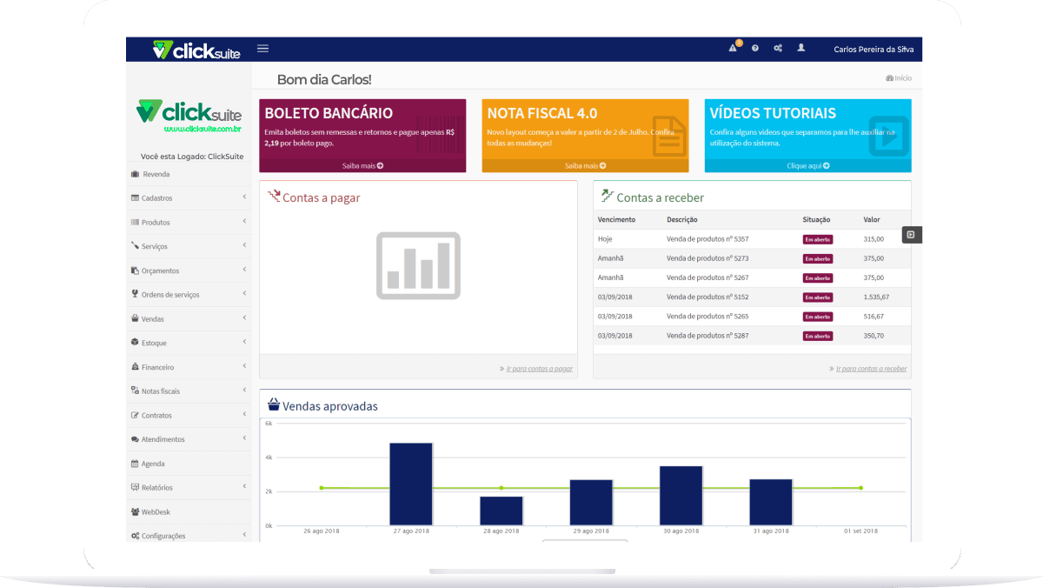Click the Ordens de serviços icon
The height and width of the screenshot is (588, 1043).
coord(135,294)
